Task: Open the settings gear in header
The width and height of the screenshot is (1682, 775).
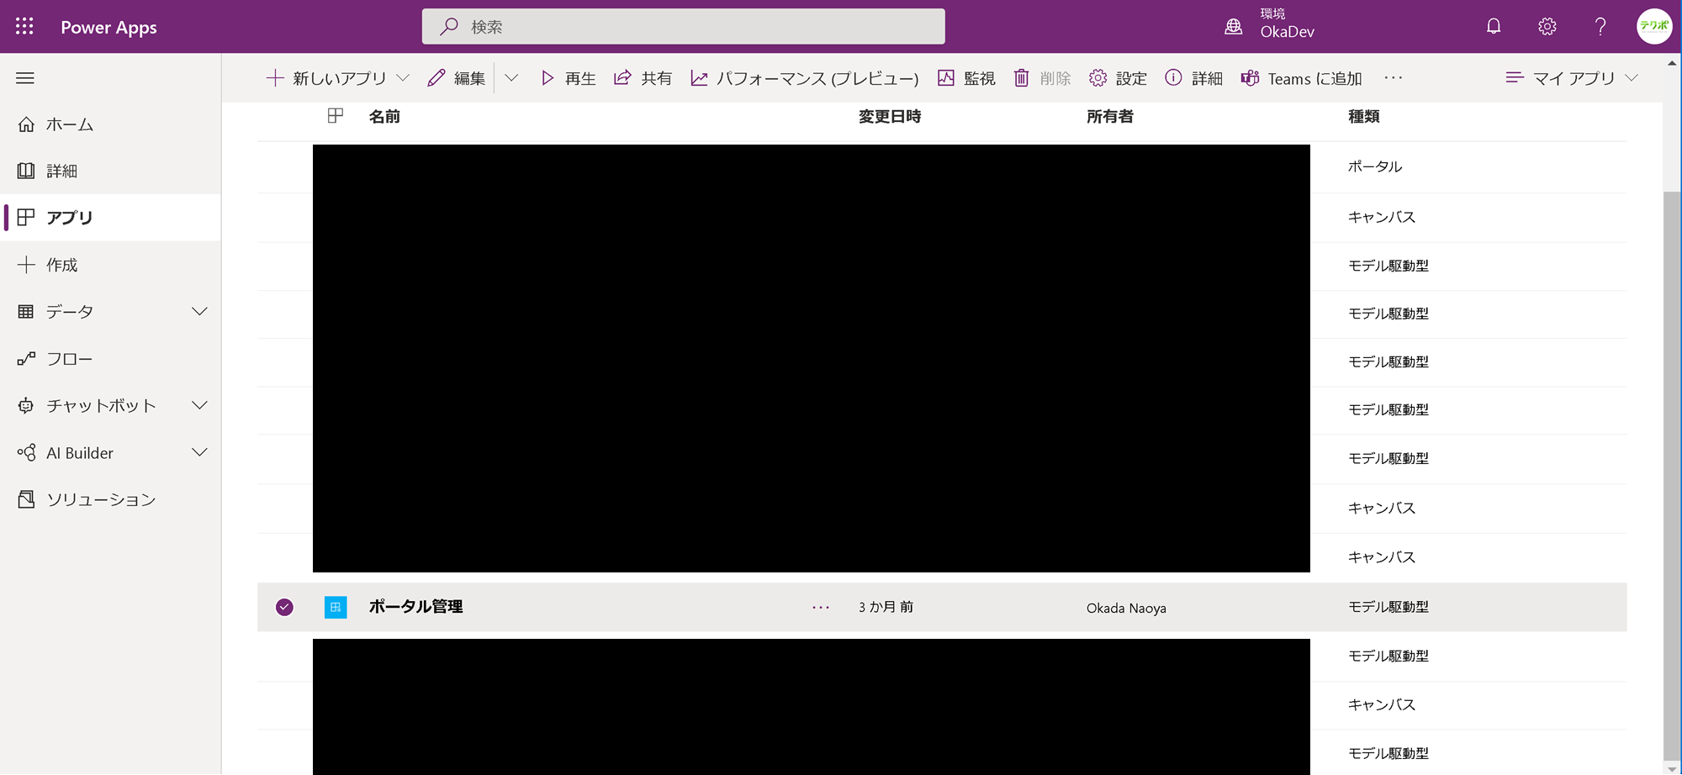Action: [x=1547, y=27]
